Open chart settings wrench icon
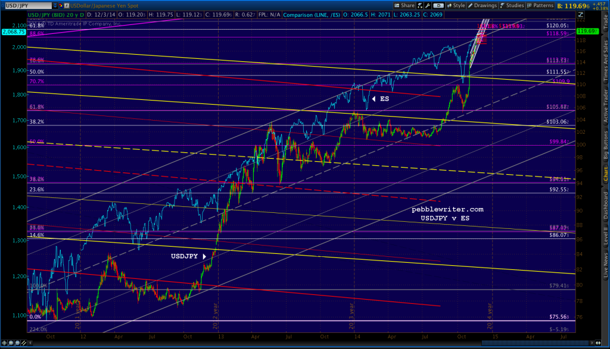 pyautogui.click(x=428, y=5)
